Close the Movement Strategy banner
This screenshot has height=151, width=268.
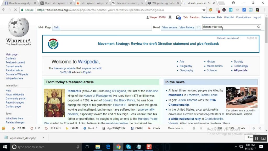pyautogui.click(x=252, y=38)
